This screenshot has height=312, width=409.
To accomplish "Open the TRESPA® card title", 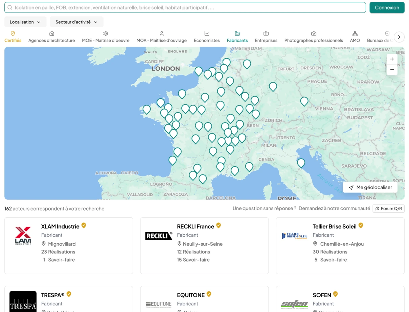I will (x=53, y=295).
